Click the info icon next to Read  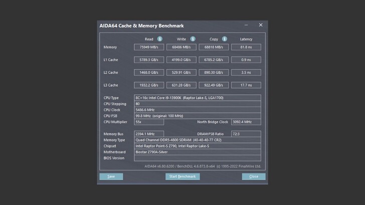coord(159,39)
